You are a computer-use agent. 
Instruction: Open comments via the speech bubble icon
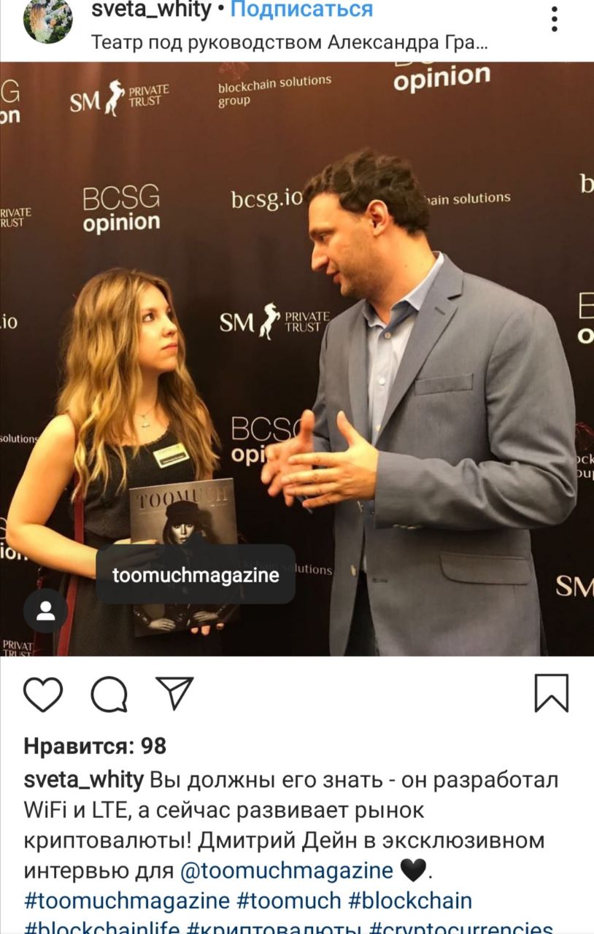(x=109, y=694)
